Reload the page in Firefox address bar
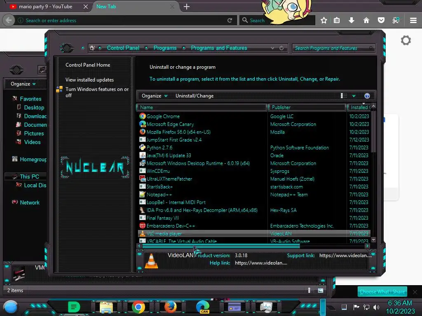Screen dimensions: 422x316 [x=230, y=20]
